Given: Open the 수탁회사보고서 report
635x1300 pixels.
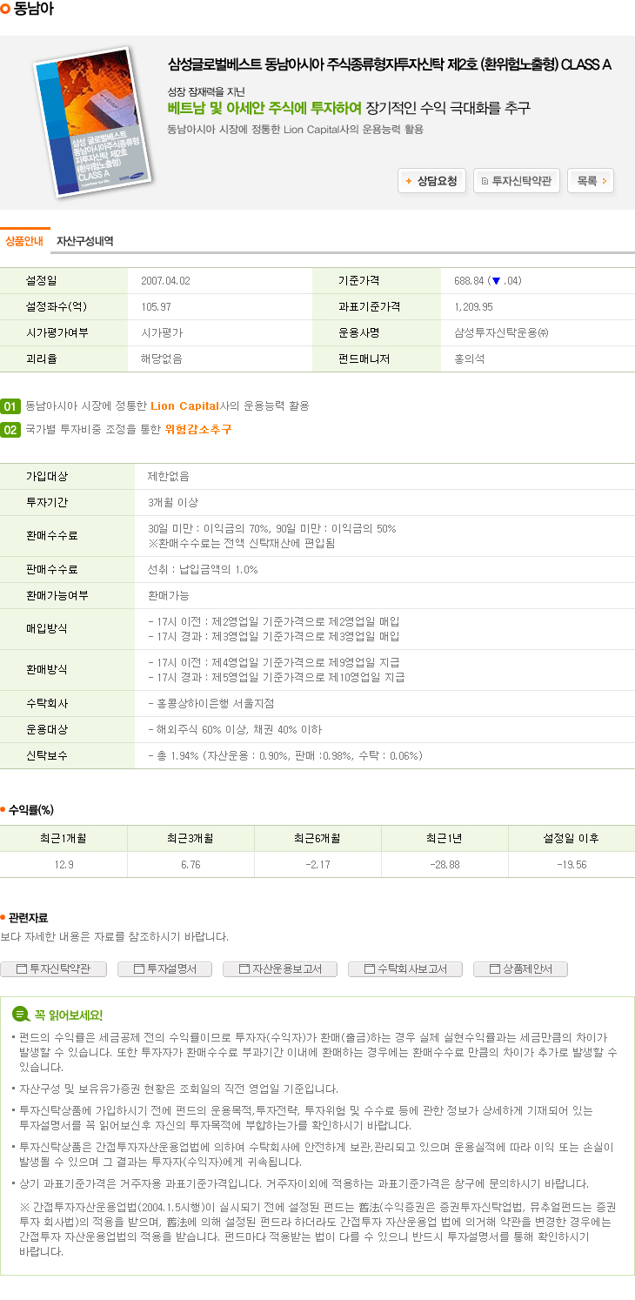Looking at the screenshot, I should [x=404, y=968].
